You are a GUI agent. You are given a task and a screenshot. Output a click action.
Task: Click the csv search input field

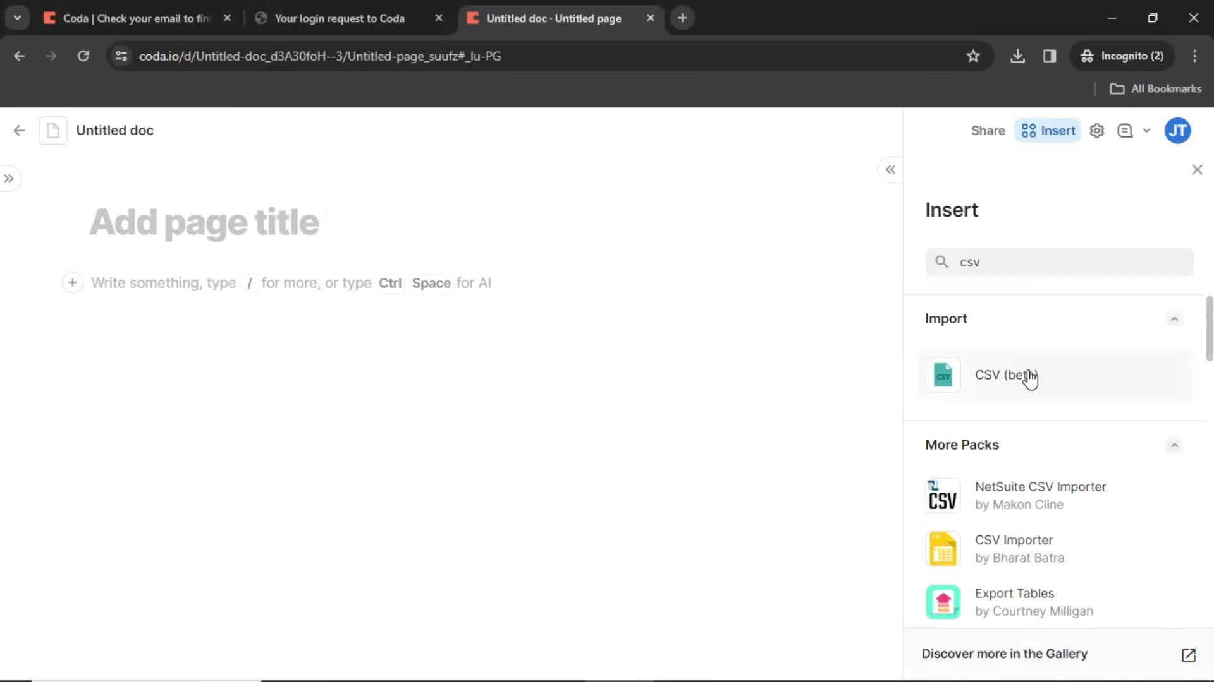(1059, 262)
